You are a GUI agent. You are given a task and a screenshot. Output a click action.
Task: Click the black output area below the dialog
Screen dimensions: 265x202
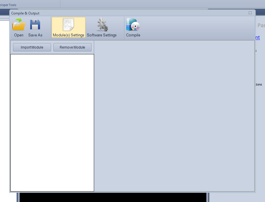(x=113, y=197)
